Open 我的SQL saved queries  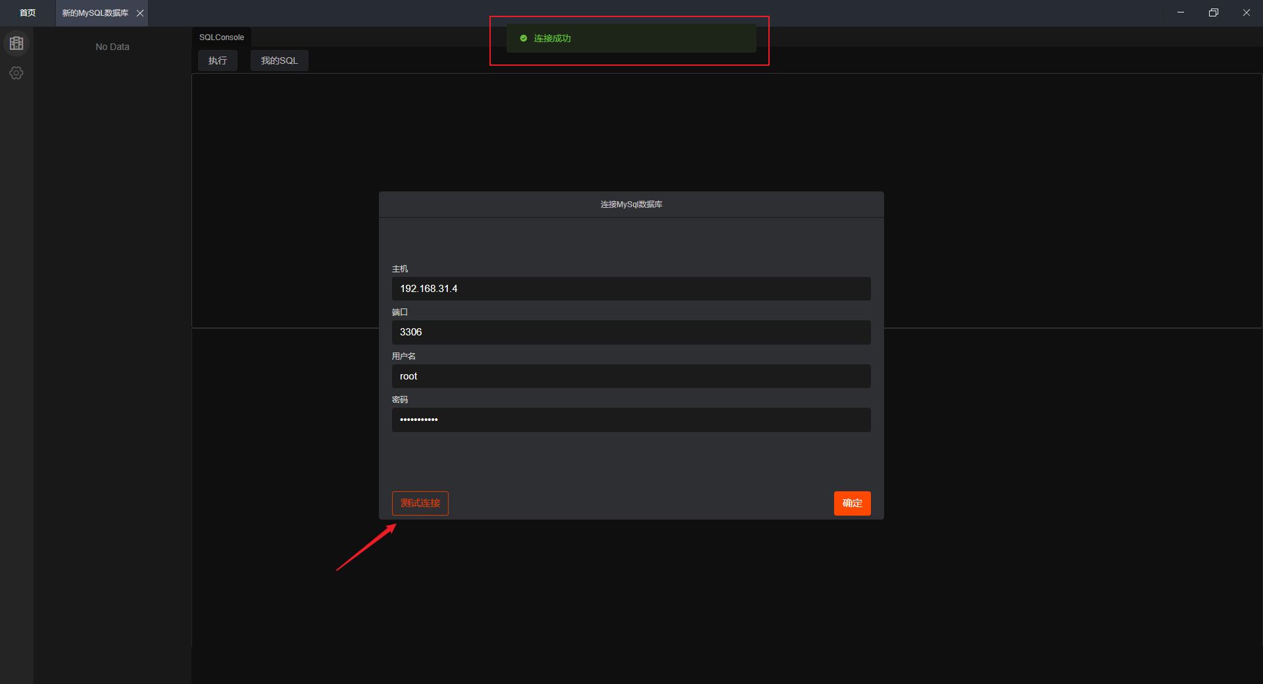(279, 61)
